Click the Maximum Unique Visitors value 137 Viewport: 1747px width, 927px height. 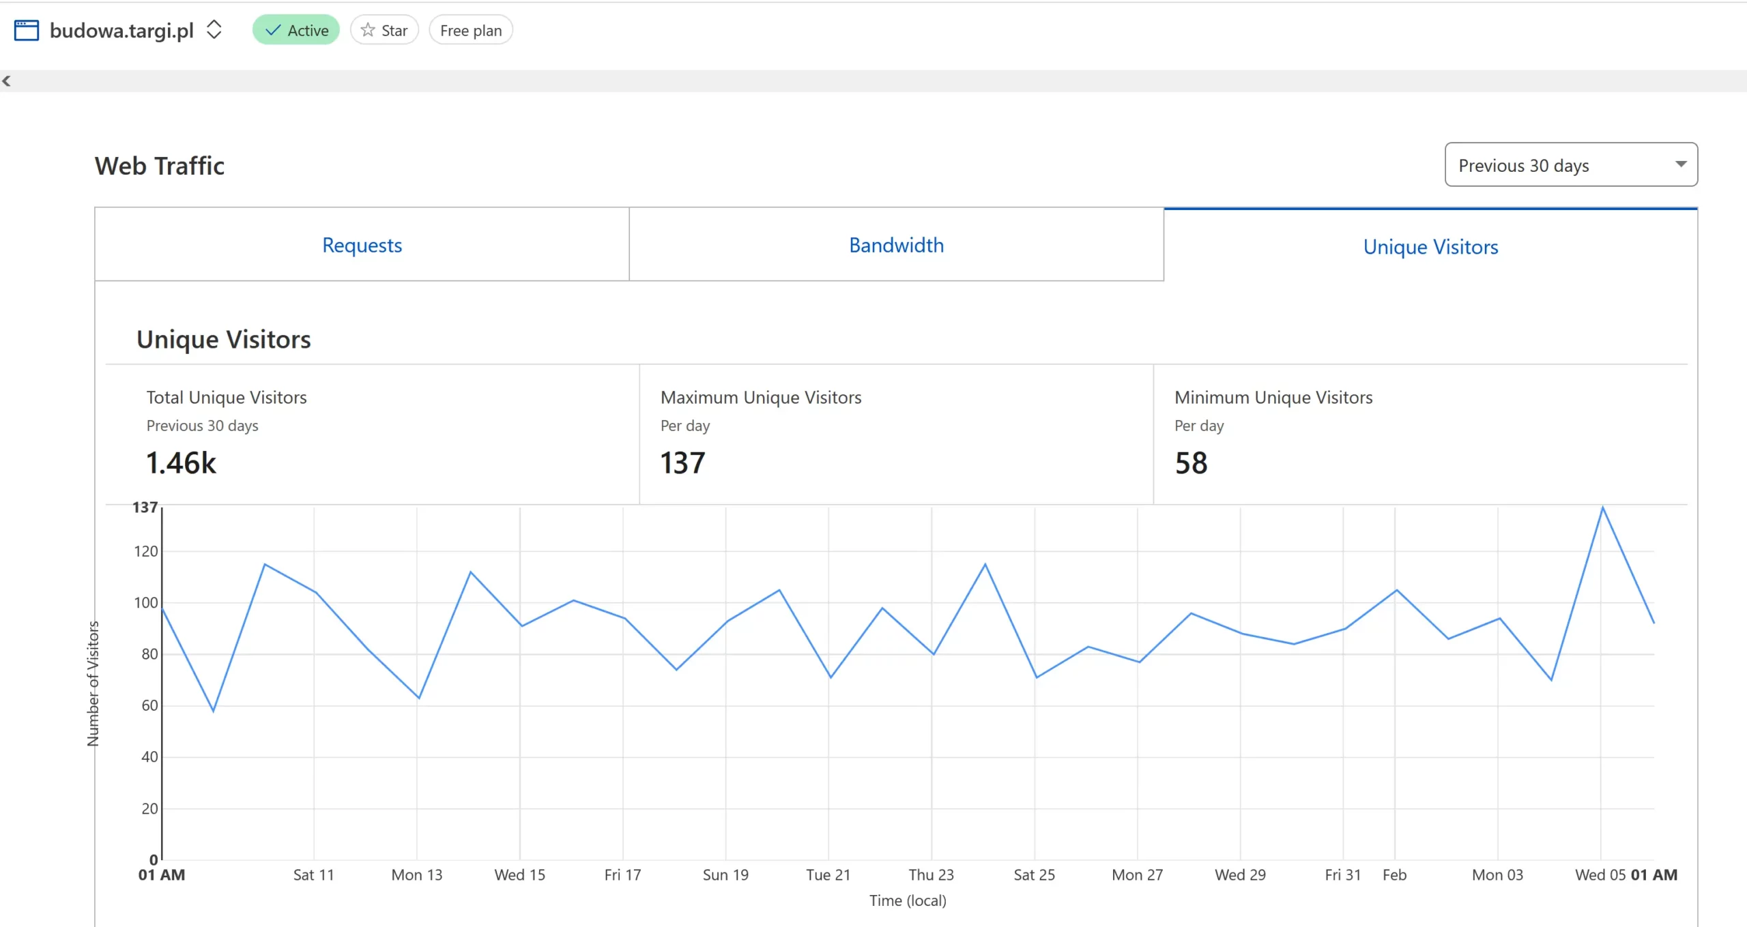coord(682,463)
